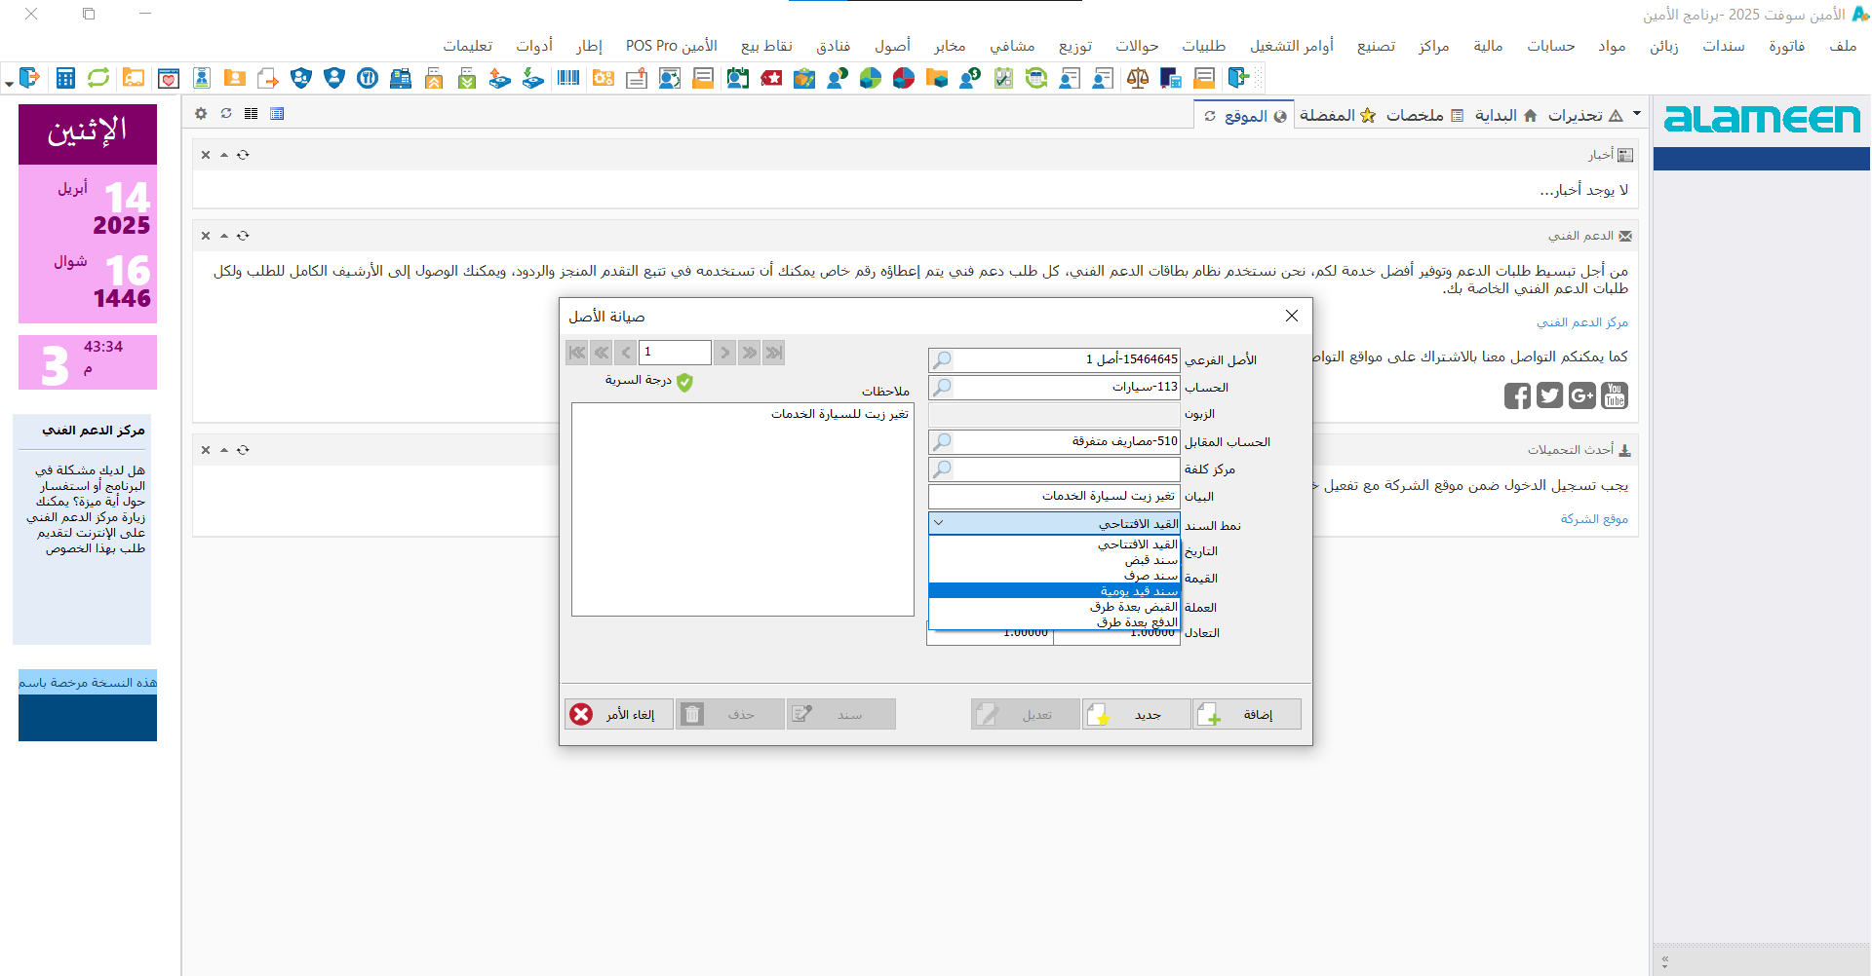Click inside the ملاحظات notes text area
The width and height of the screenshot is (1872, 976).
click(742, 516)
